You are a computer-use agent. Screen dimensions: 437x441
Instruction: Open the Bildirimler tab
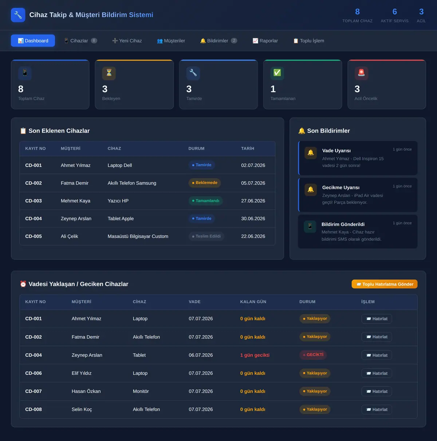click(219, 41)
